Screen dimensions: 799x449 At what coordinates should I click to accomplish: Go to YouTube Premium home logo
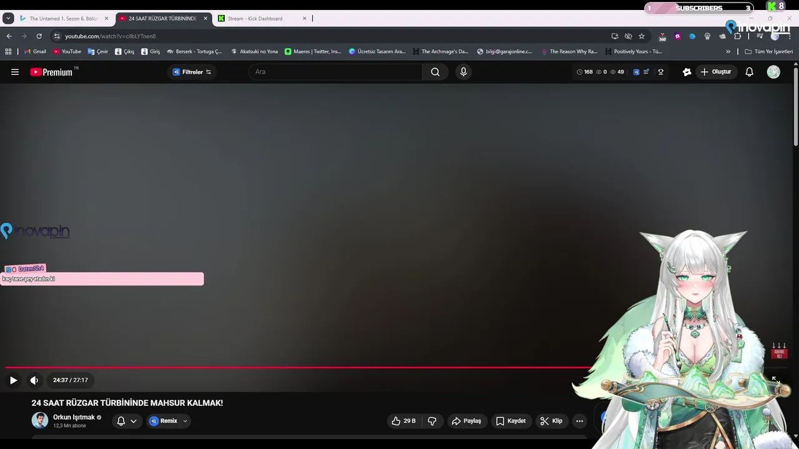[x=52, y=72]
